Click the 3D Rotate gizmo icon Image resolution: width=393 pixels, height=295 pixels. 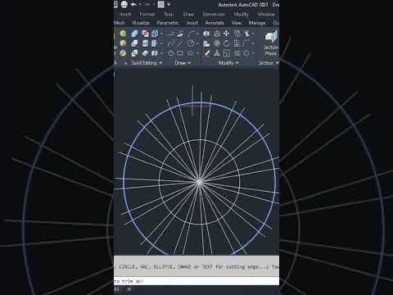(x=217, y=43)
